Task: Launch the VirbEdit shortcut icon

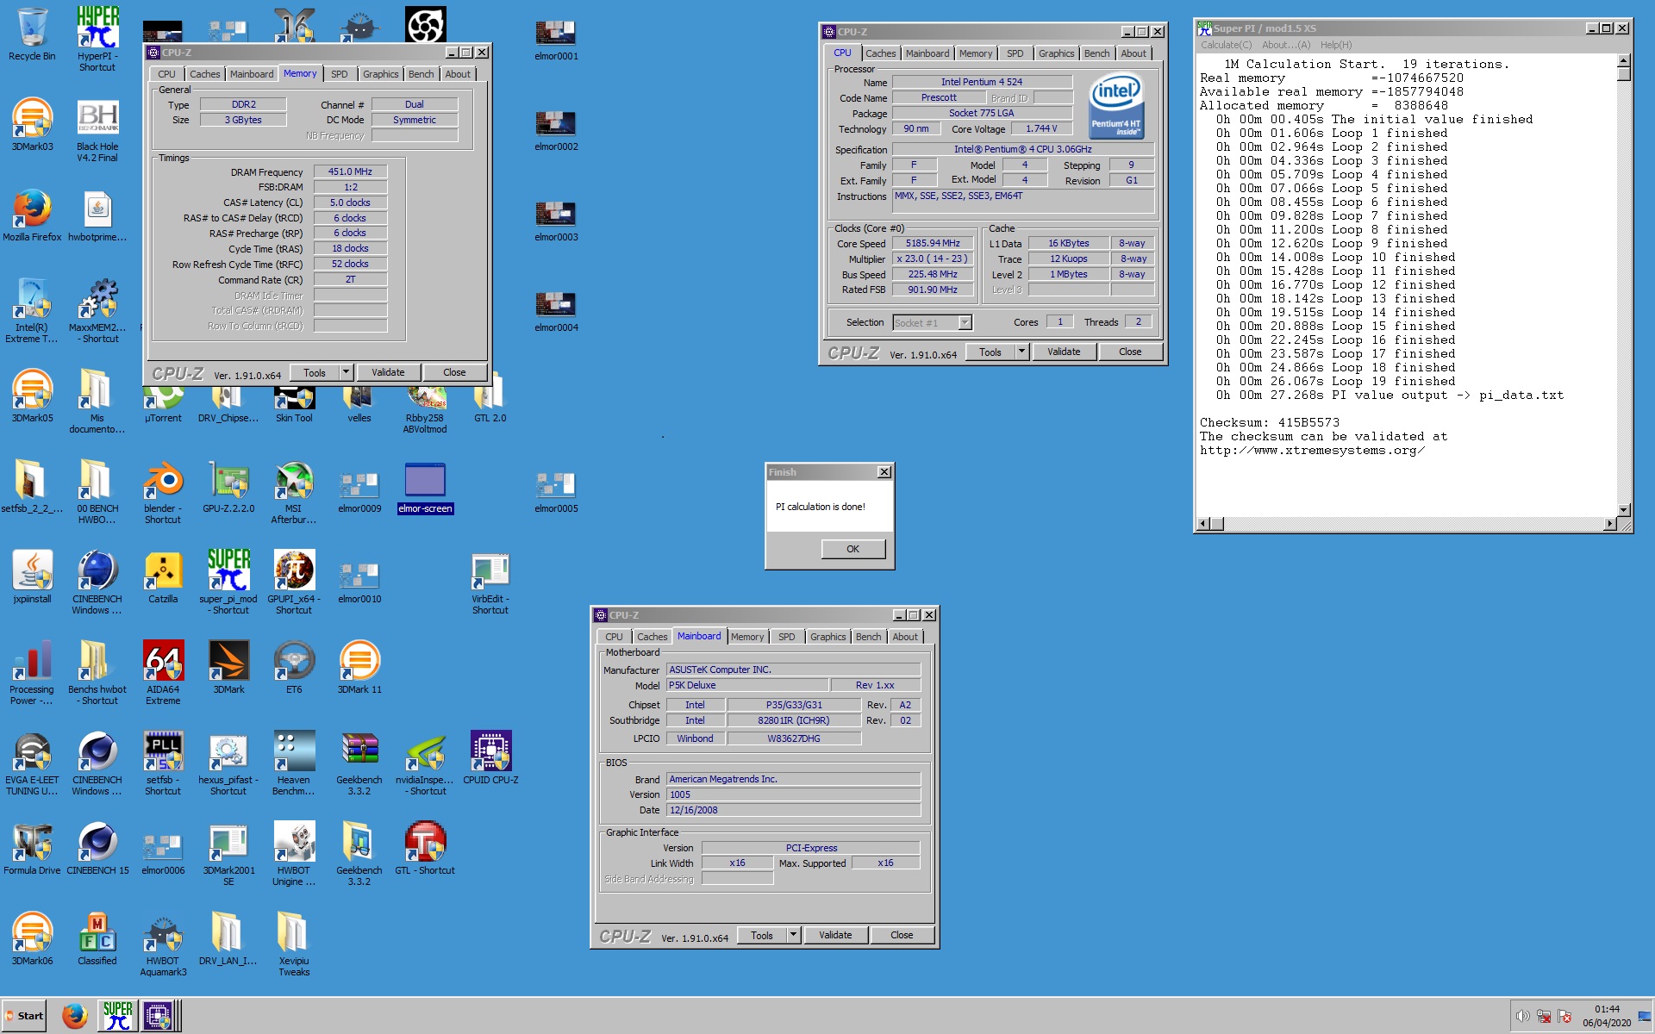Action: [x=490, y=582]
